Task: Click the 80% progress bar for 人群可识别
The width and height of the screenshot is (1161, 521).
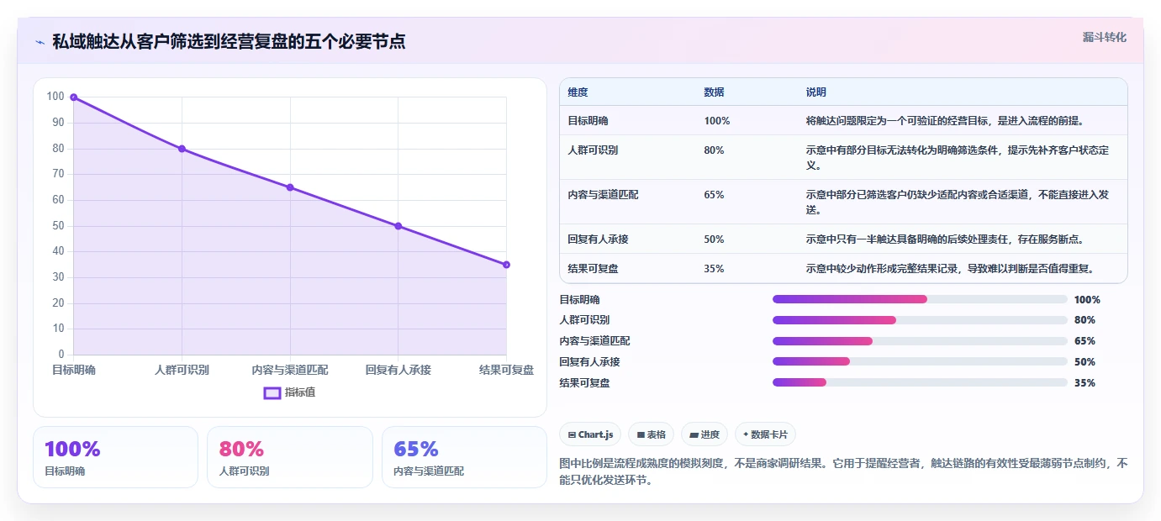Action: coord(920,320)
